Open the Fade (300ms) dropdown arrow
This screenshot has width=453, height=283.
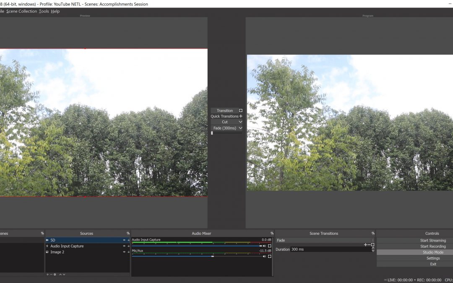coord(240,128)
